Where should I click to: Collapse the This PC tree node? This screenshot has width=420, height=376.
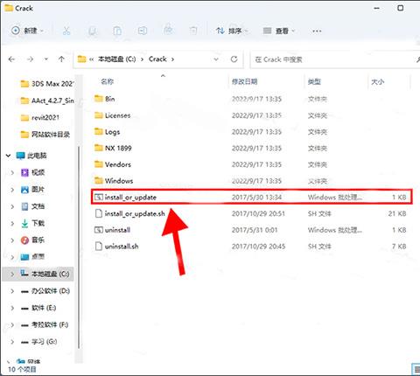(8, 156)
